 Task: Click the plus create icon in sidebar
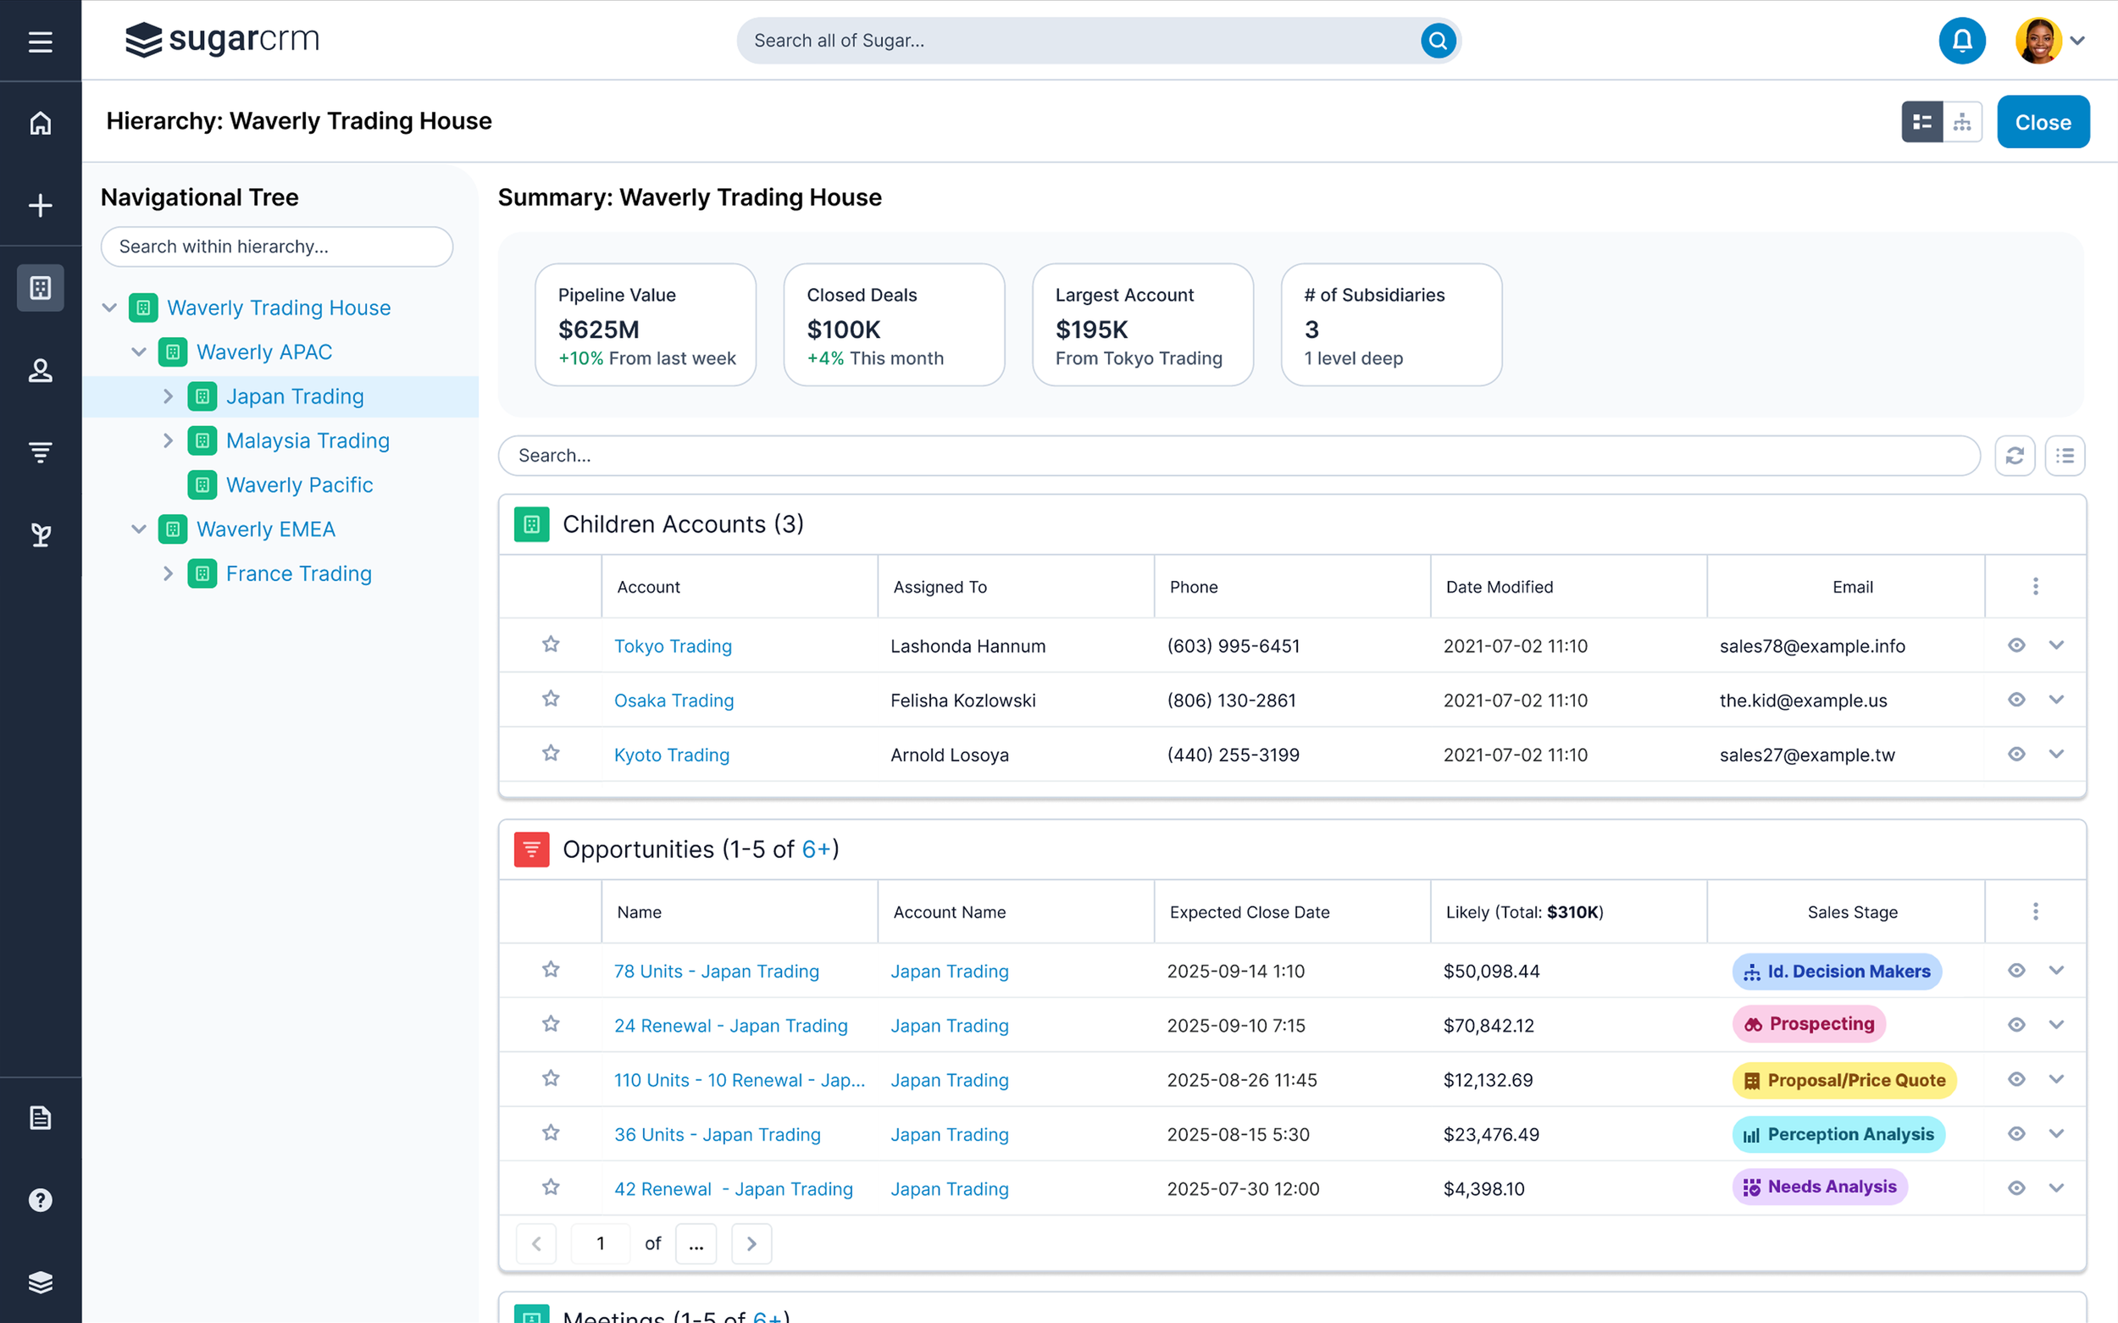tap(41, 206)
